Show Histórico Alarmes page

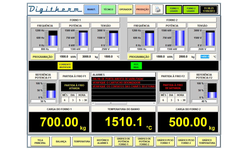[102, 141]
